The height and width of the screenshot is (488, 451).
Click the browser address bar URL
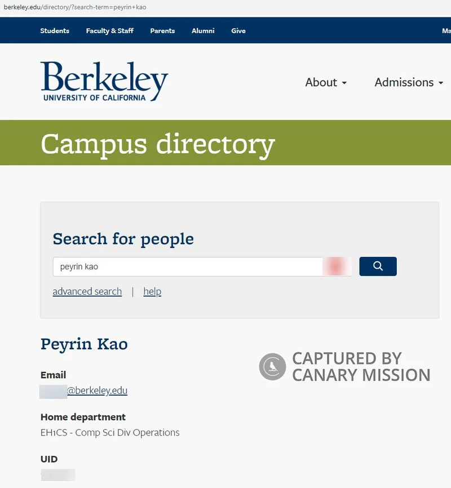click(73, 7)
